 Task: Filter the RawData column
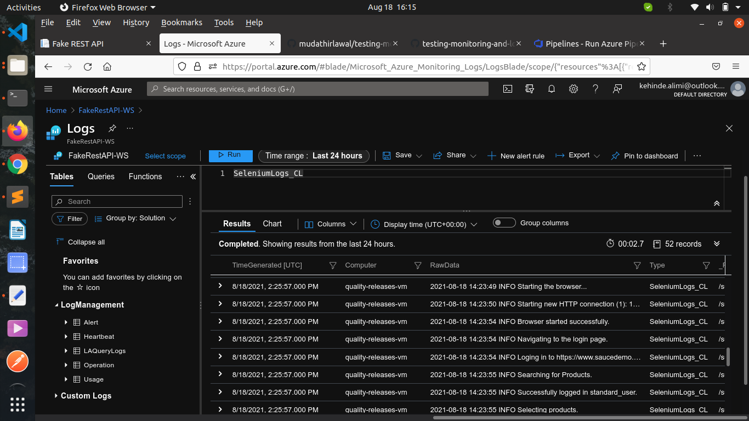[637, 265]
